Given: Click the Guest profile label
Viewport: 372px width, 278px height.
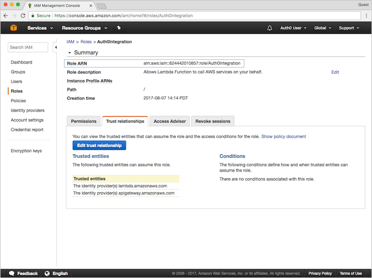Looking at the screenshot, I should (363, 5).
